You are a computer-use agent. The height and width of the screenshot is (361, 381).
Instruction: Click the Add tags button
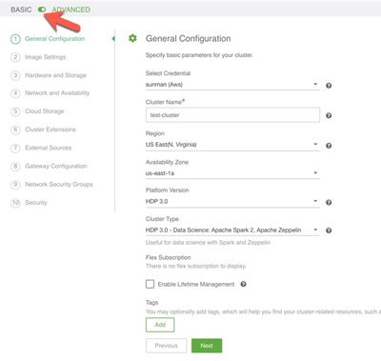(160, 325)
